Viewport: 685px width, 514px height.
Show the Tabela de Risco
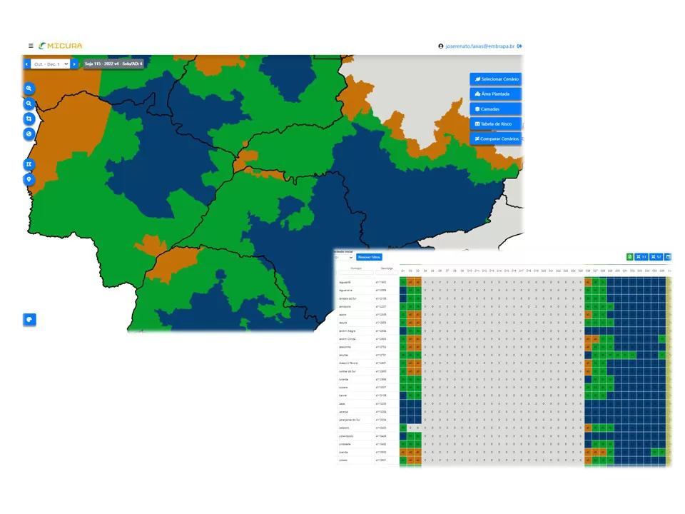tap(496, 124)
